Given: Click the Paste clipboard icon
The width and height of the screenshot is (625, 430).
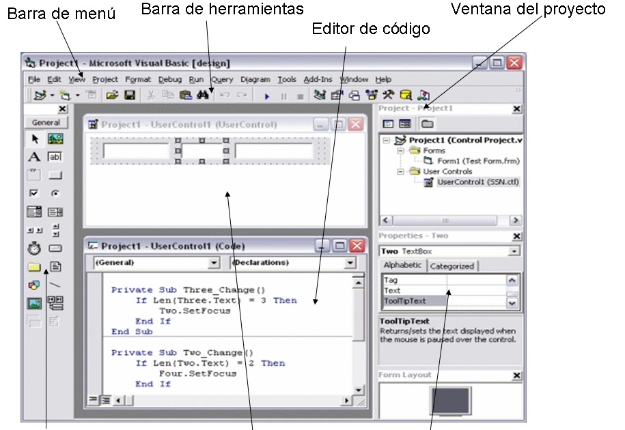Looking at the screenshot, I should click(x=186, y=95).
